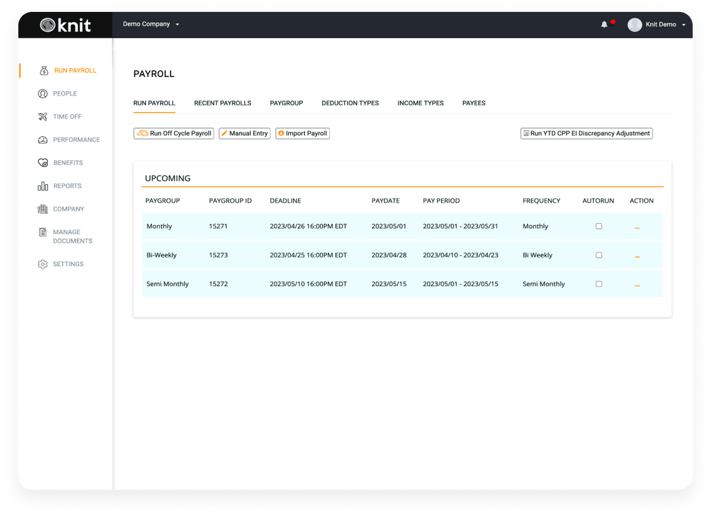Open Settings gear icon in sidebar
711x514 pixels.
tap(43, 265)
